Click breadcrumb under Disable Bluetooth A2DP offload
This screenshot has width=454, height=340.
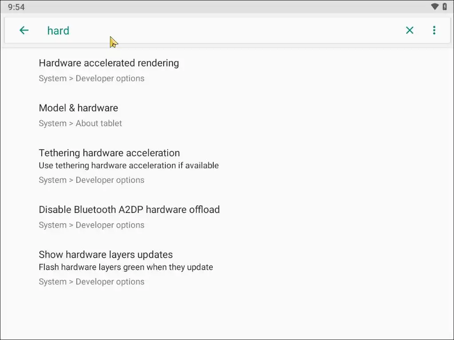click(x=91, y=225)
